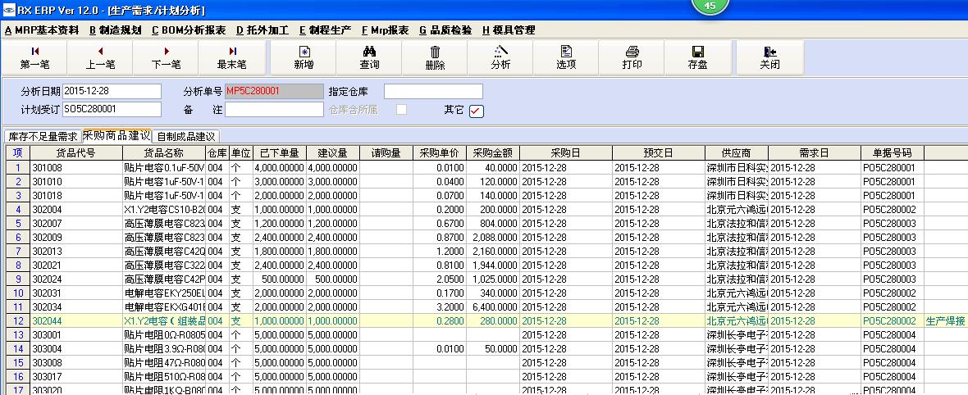
Task: Click item code 302044 in highlighted row
Action: [x=48, y=321]
